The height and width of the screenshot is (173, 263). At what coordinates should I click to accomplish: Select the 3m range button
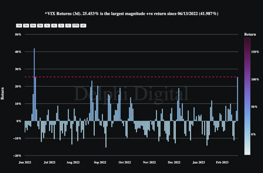point(26,25)
